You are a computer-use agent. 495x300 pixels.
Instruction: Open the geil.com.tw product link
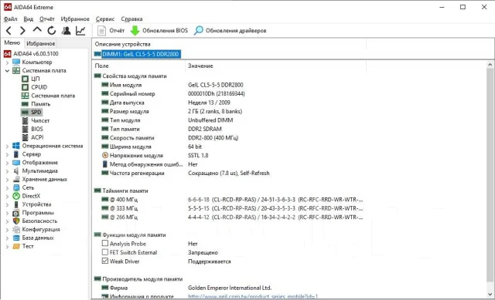click(253, 296)
